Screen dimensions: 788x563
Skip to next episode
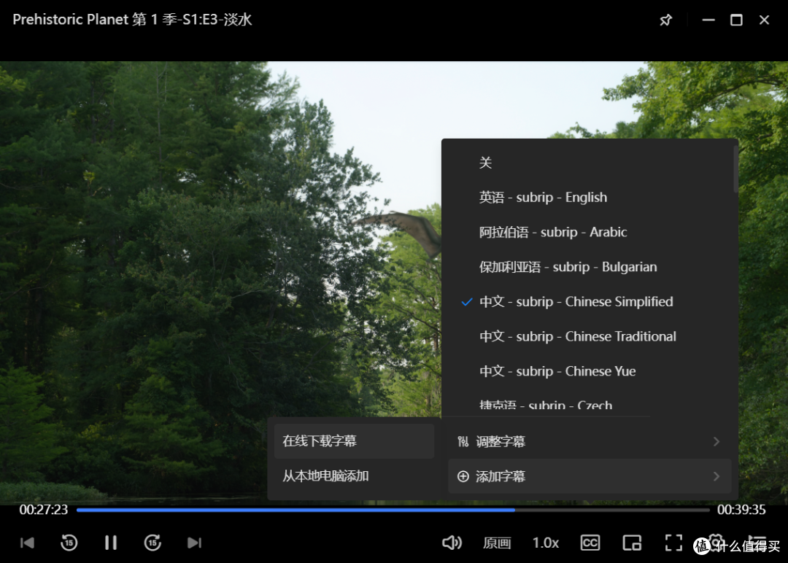click(x=194, y=543)
